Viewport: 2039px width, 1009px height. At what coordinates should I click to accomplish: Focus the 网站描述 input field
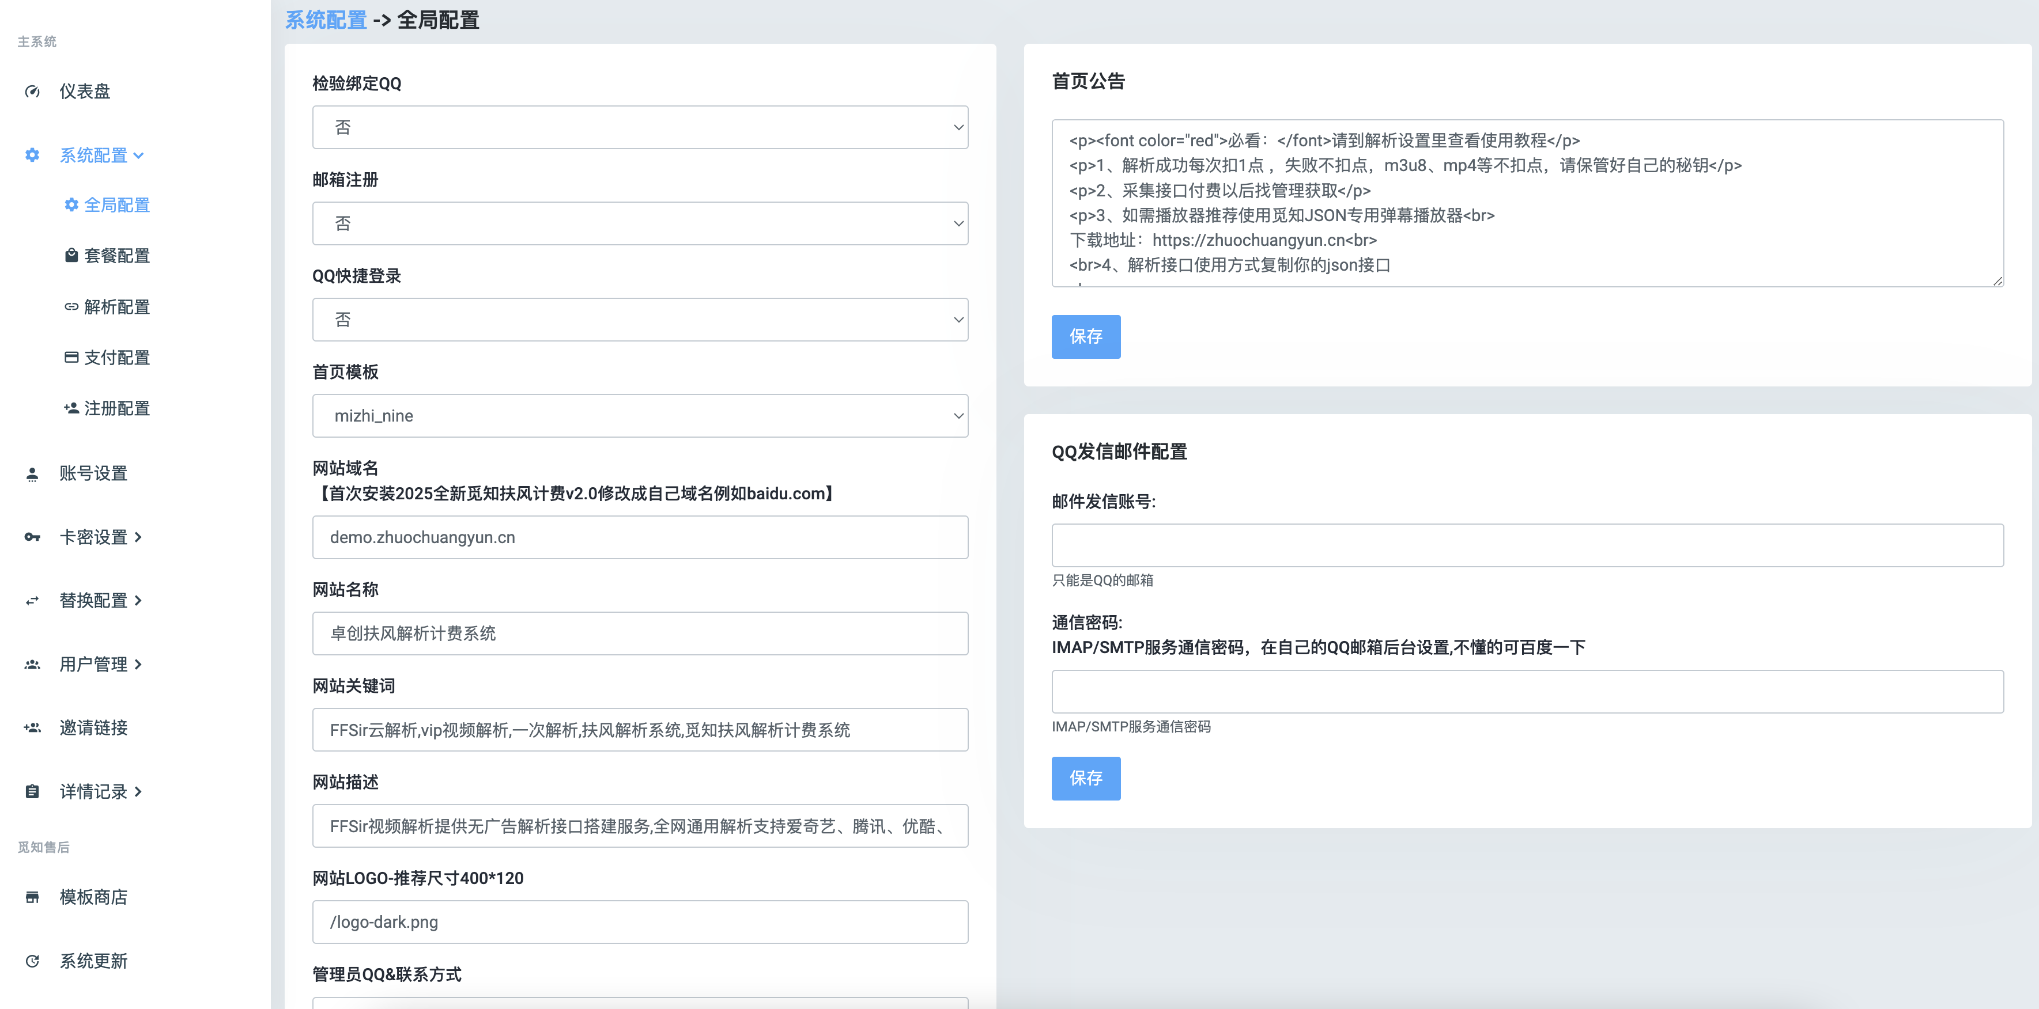click(640, 826)
